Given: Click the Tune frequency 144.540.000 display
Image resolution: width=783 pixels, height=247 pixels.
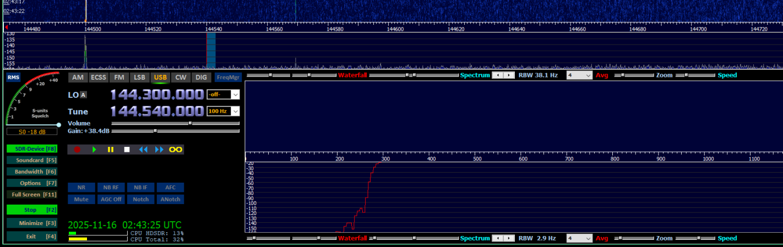Looking at the screenshot, I should [x=157, y=111].
